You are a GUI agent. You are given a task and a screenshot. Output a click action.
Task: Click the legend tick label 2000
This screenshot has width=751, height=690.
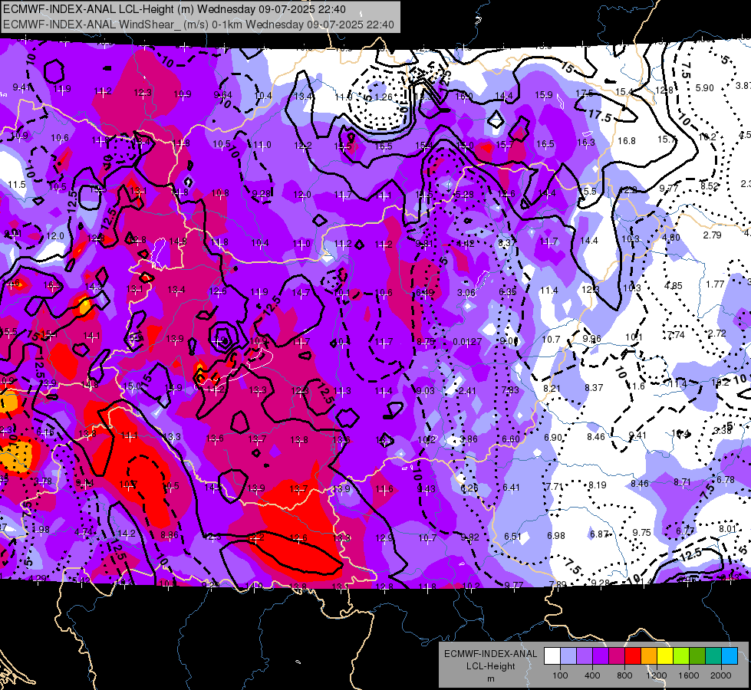click(721, 675)
